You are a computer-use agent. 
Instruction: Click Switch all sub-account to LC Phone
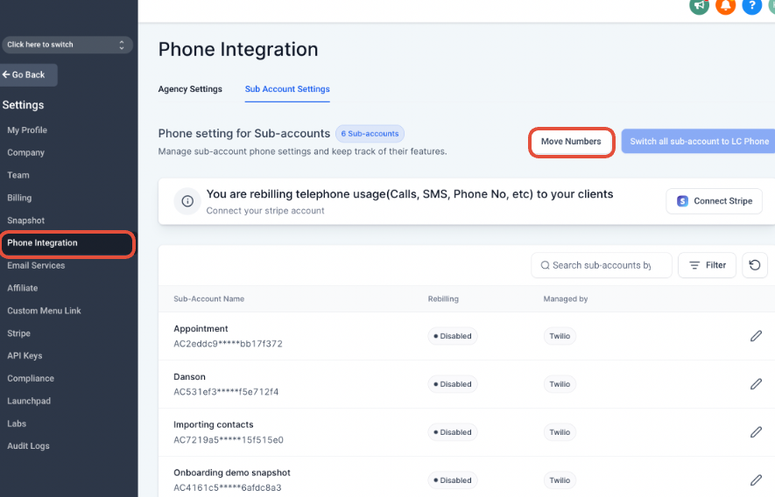point(698,142)
